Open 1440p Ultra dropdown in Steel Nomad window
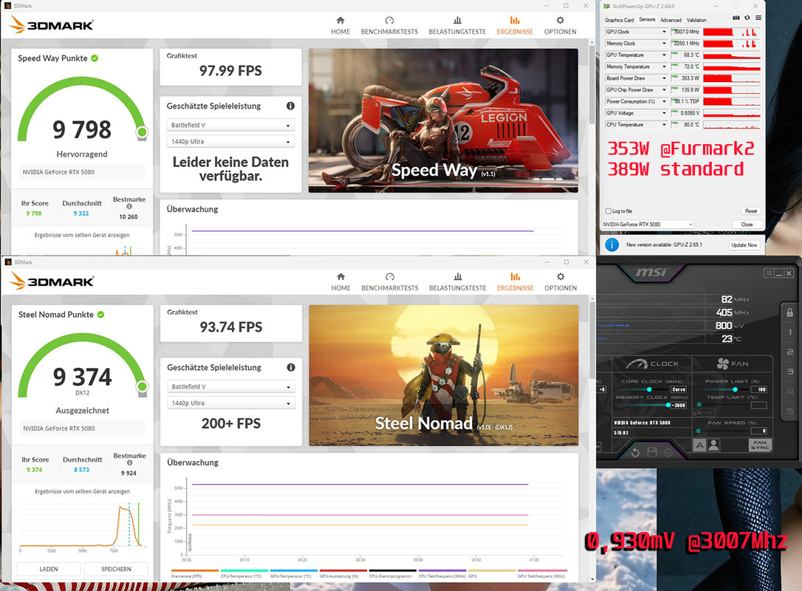Screen dimensions: 802x591 tap(231, 403)
